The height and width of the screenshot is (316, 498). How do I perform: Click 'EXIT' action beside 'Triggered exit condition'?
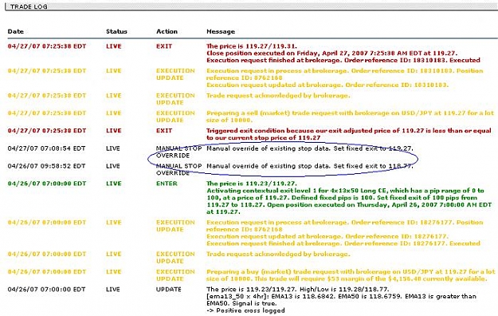(164, 131)
